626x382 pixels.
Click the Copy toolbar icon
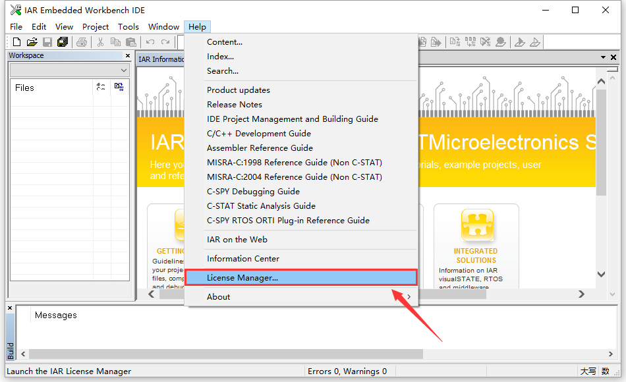[x=115, y=42]
